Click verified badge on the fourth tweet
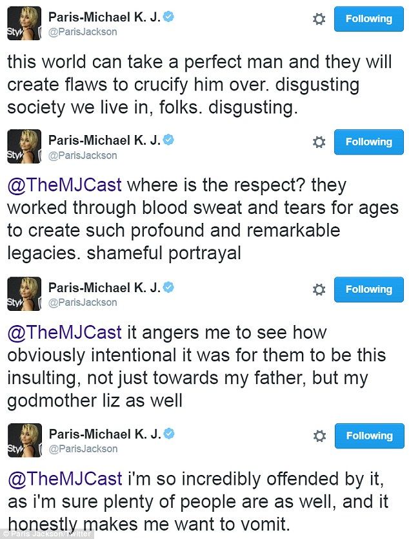Screen dimensions: 409x539 [168, 433]
